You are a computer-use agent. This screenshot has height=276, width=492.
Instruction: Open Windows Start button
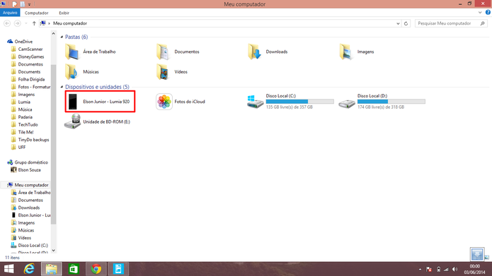[8, 269]
